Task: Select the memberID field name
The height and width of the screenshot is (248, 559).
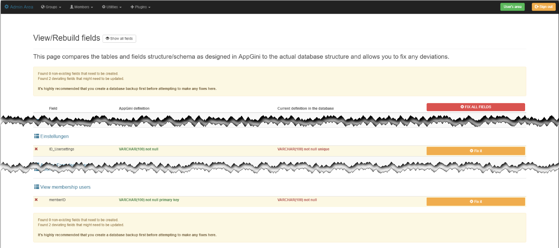Action: pos(57,200)
